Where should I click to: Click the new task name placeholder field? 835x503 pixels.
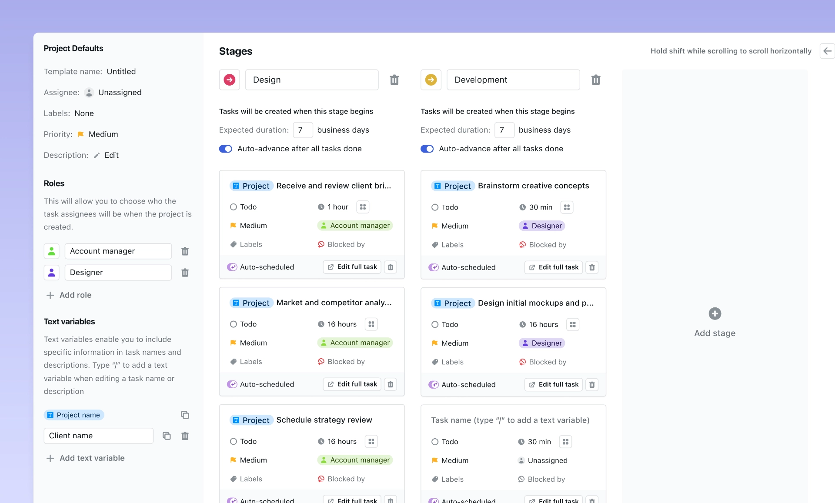pos(510,420)
